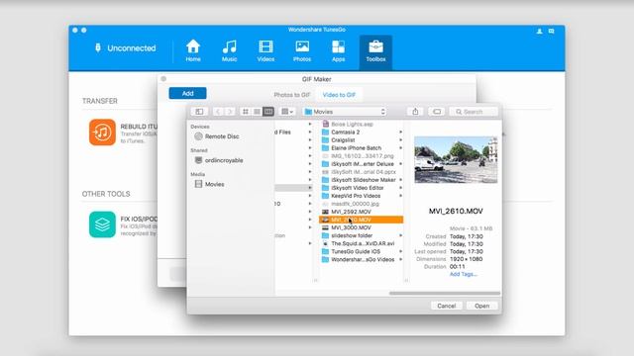The image size is (634, 356).
Task: Switch file dialog to icon view
Action: [x=246, y=112]
